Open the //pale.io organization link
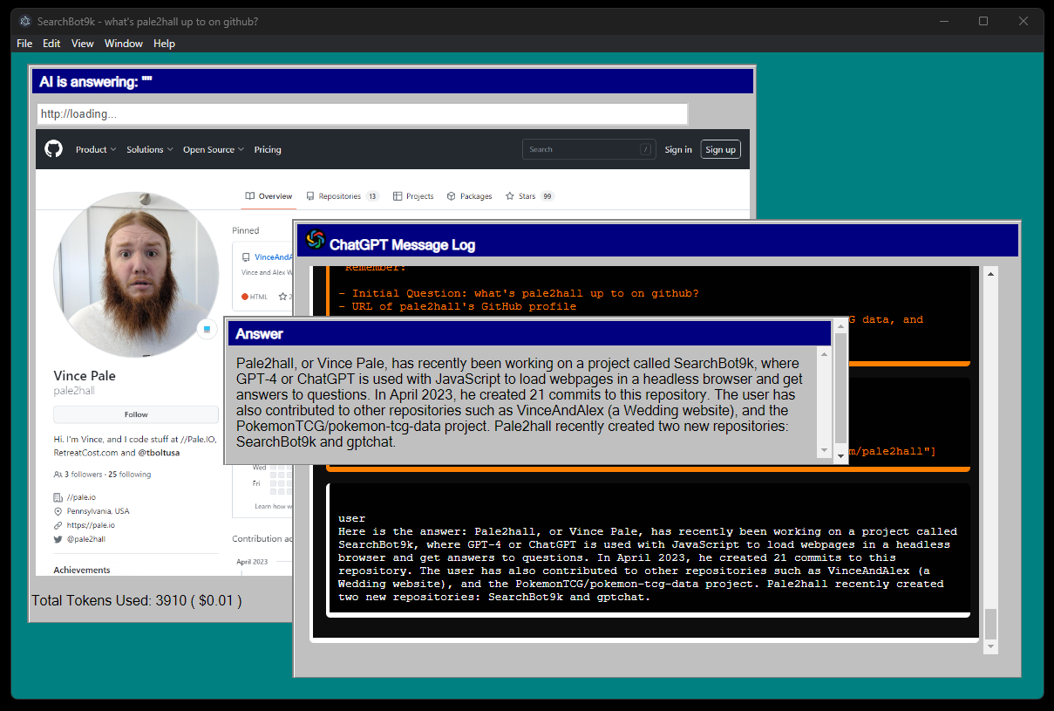 pyautogui.click(x=81, y=497)
